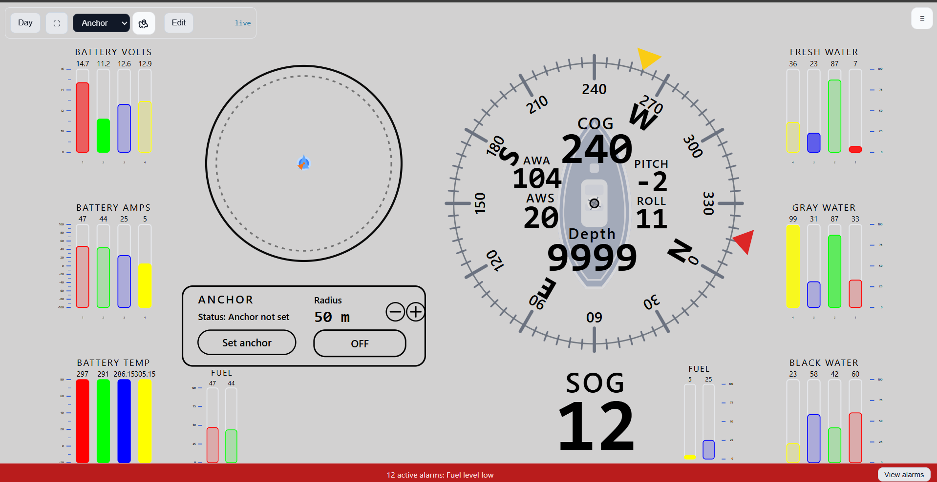Click the fullscreen icon in the toolbar
This screenshot has width=937, height=482.
tap(57, 23)
